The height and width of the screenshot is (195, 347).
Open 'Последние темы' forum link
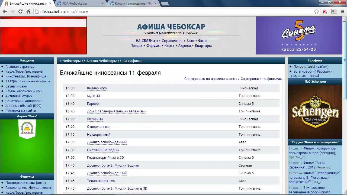(20, 183)
